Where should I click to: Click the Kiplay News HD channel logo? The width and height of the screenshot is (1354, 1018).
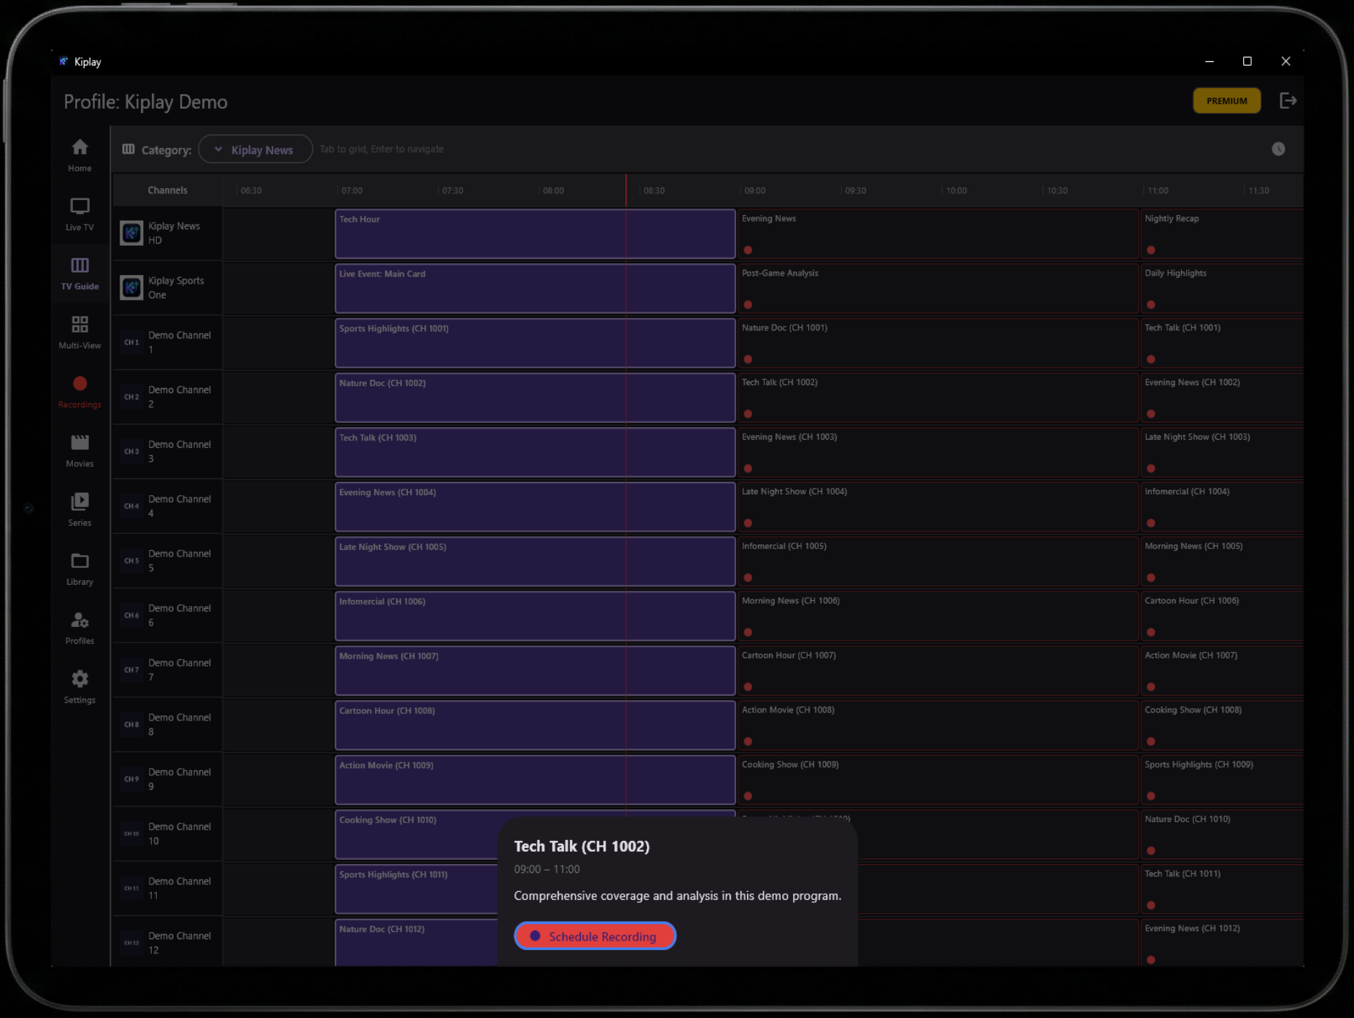[131, 233]
